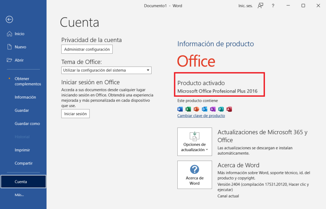
Task: Expand Opciones de actualización
Action: [195, 142]
